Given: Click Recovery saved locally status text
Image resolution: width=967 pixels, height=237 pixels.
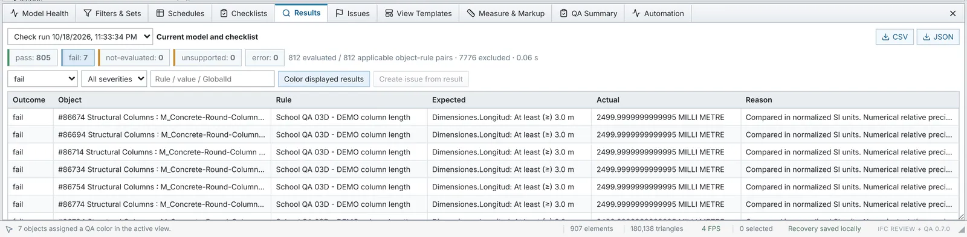Looking at the screenshot, I should pyautogui.click(x=824, y=229).
